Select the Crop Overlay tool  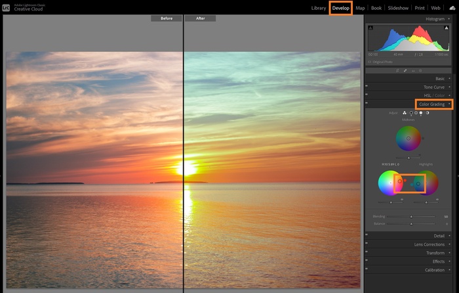point(397,71)
